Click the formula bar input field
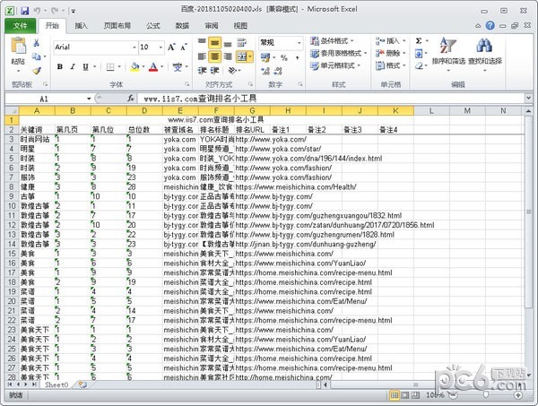This screenshot has width=538, height=406. [x=331, y=99]
